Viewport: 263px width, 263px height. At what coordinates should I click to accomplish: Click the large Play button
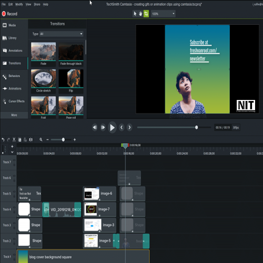[x=112, y=127]
